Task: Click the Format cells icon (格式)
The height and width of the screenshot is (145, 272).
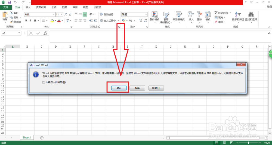Action: click(208, 15)
